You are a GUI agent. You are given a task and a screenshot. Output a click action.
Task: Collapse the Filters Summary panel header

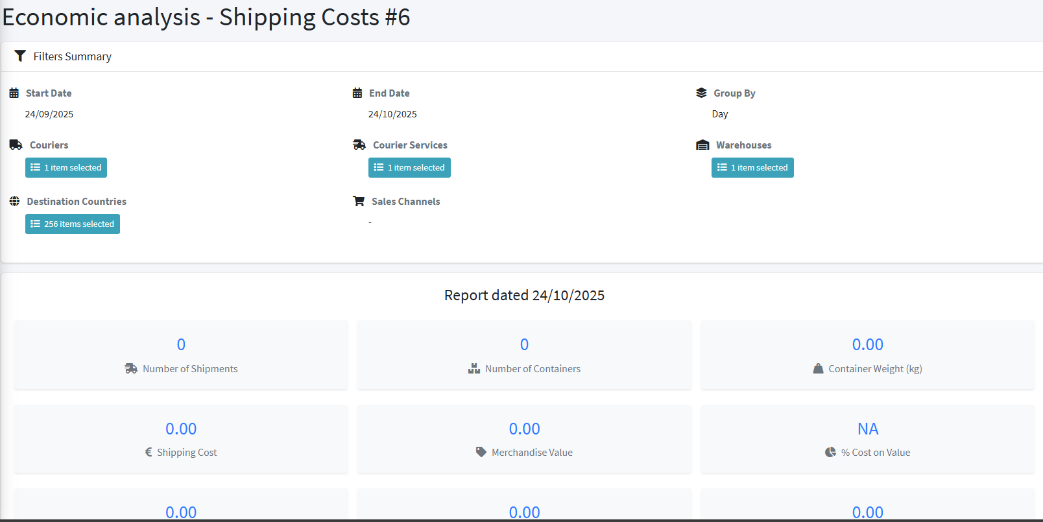coord(73,57)
